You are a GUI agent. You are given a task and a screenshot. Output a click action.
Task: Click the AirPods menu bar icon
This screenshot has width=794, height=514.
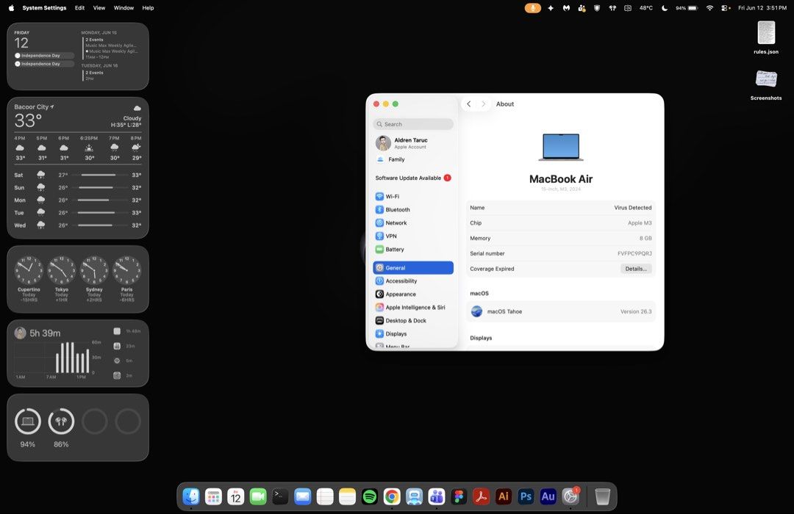[x=612, y=7]
